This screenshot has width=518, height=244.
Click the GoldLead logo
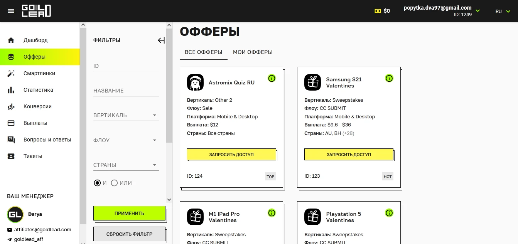pos(36,11)
